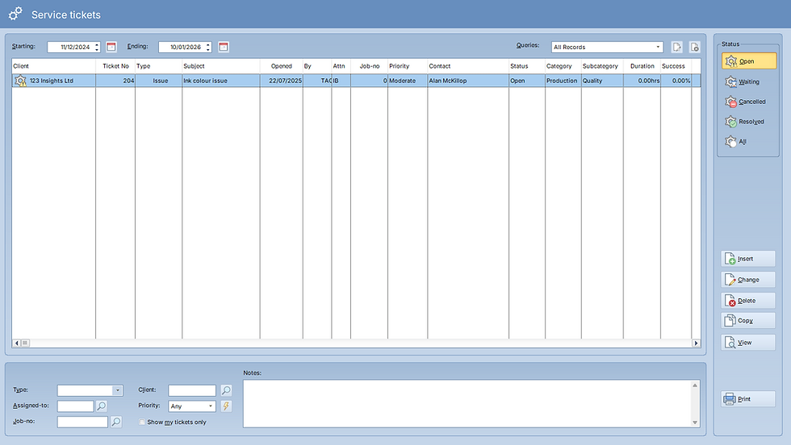The width and height of the screenshot is (791, 445).
Task: Sort by Priority column header
Action: pos(408,66)
